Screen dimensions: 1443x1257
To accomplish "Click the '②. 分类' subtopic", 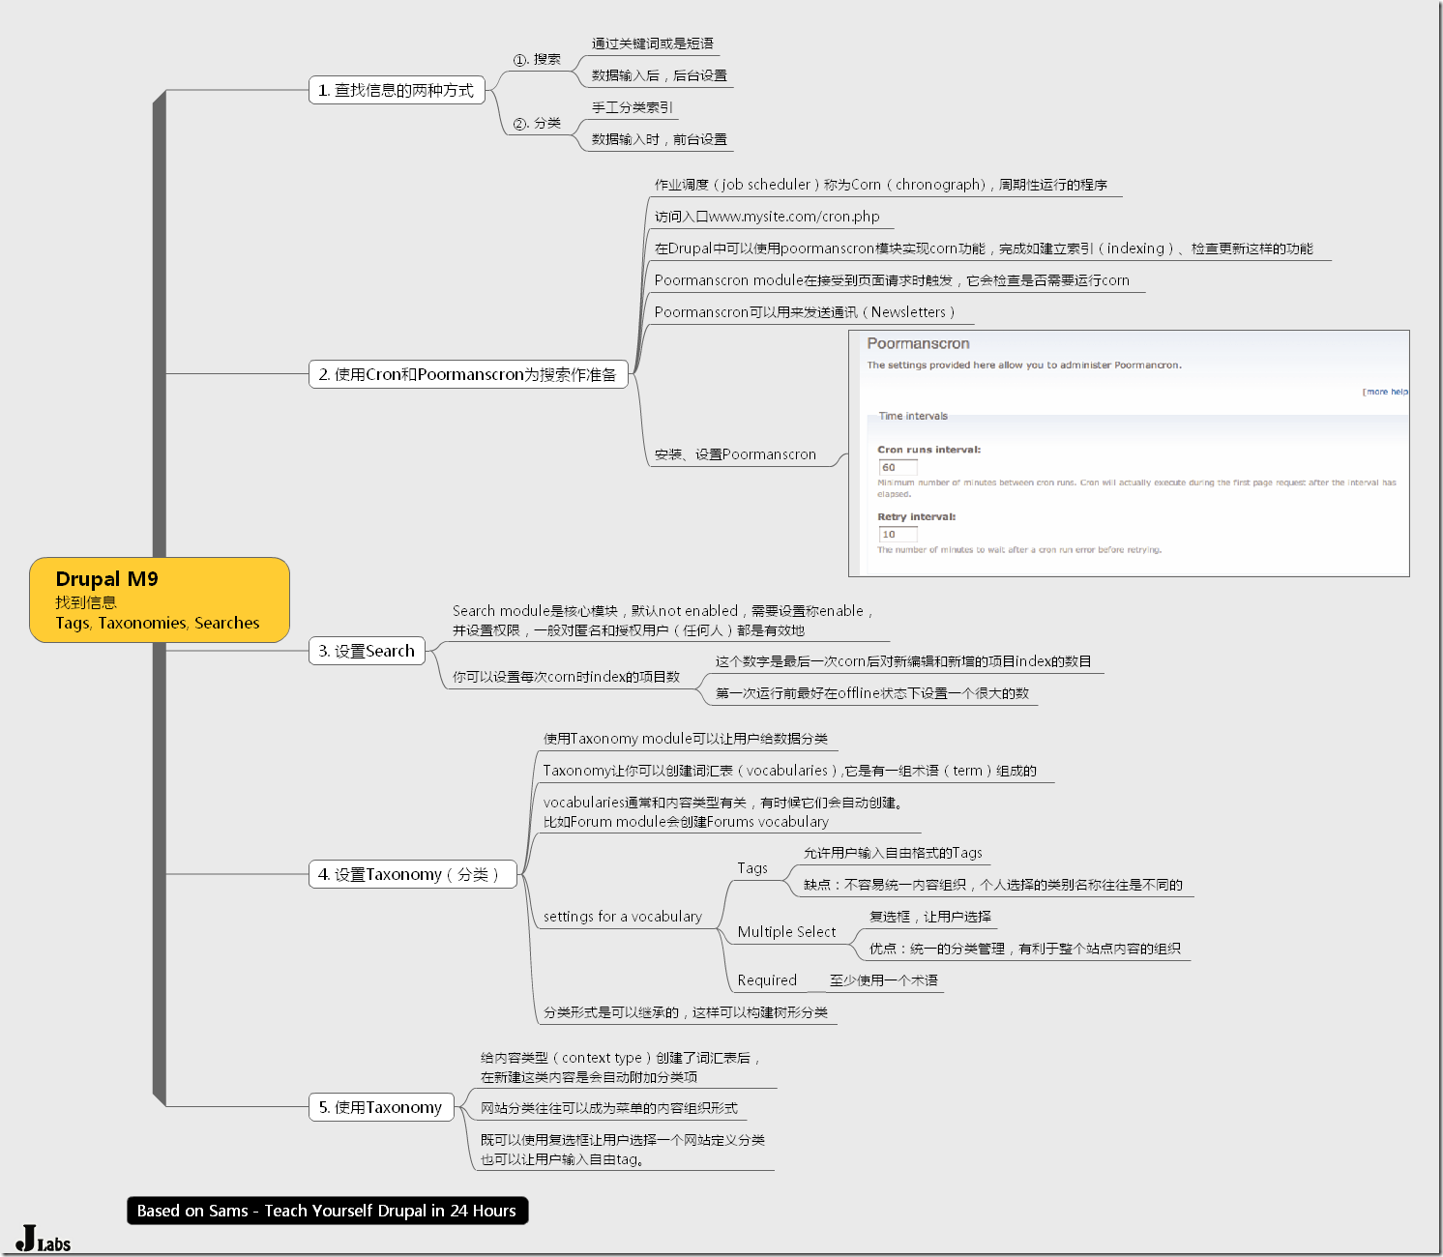I will [x=537, y=123].
